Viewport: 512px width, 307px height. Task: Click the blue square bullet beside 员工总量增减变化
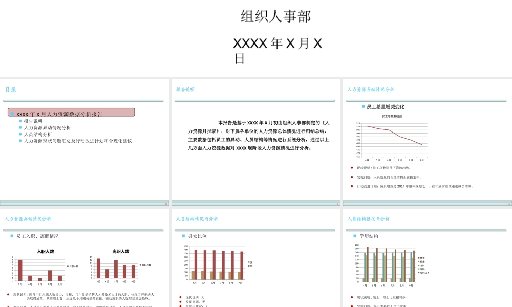pos(362,107)
